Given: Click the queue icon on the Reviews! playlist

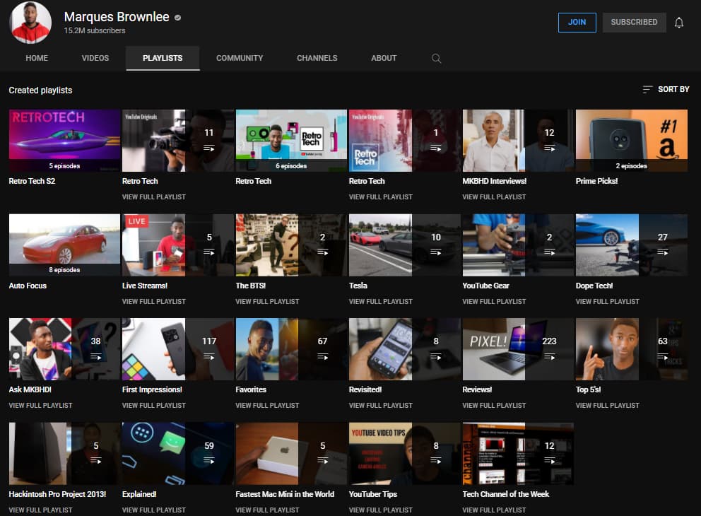Looking at the screenshot, I should coord(550,356).
